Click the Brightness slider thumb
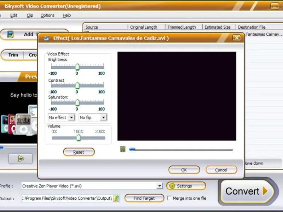283x212 pixels. [x=77, y=67]
